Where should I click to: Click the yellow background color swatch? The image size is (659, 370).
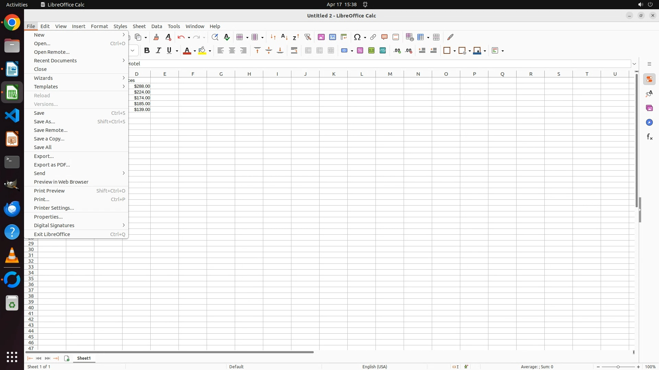tap(202, 51)
